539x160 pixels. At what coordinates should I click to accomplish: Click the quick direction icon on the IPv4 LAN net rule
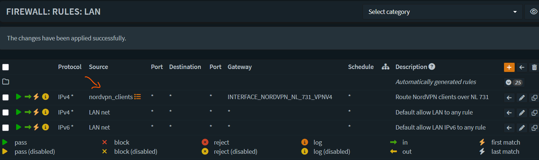28,112
